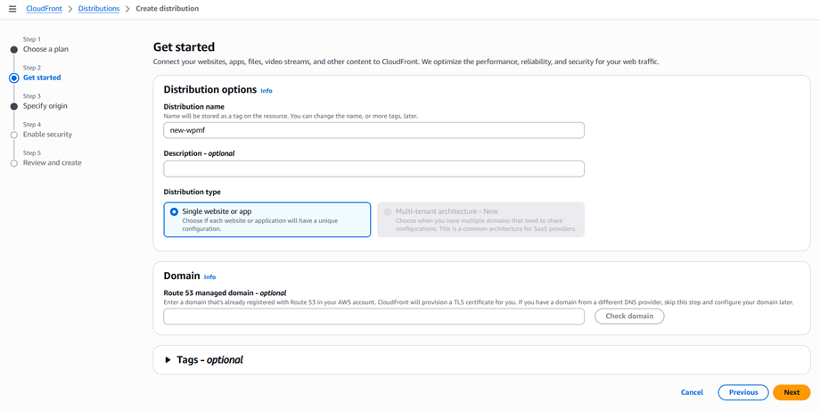This screenshot has width=820, height=411.
Task: Navigate to Specify origin step
Action: tap(45, 106)
